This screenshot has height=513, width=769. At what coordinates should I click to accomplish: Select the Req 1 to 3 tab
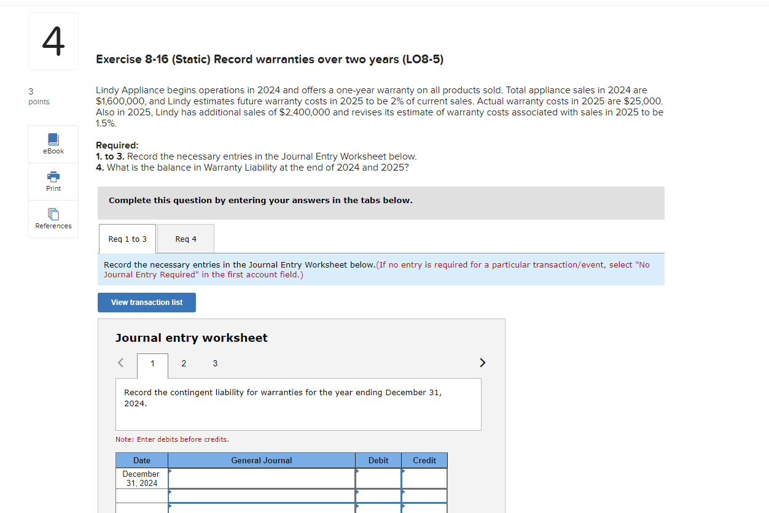pos(127,238)
